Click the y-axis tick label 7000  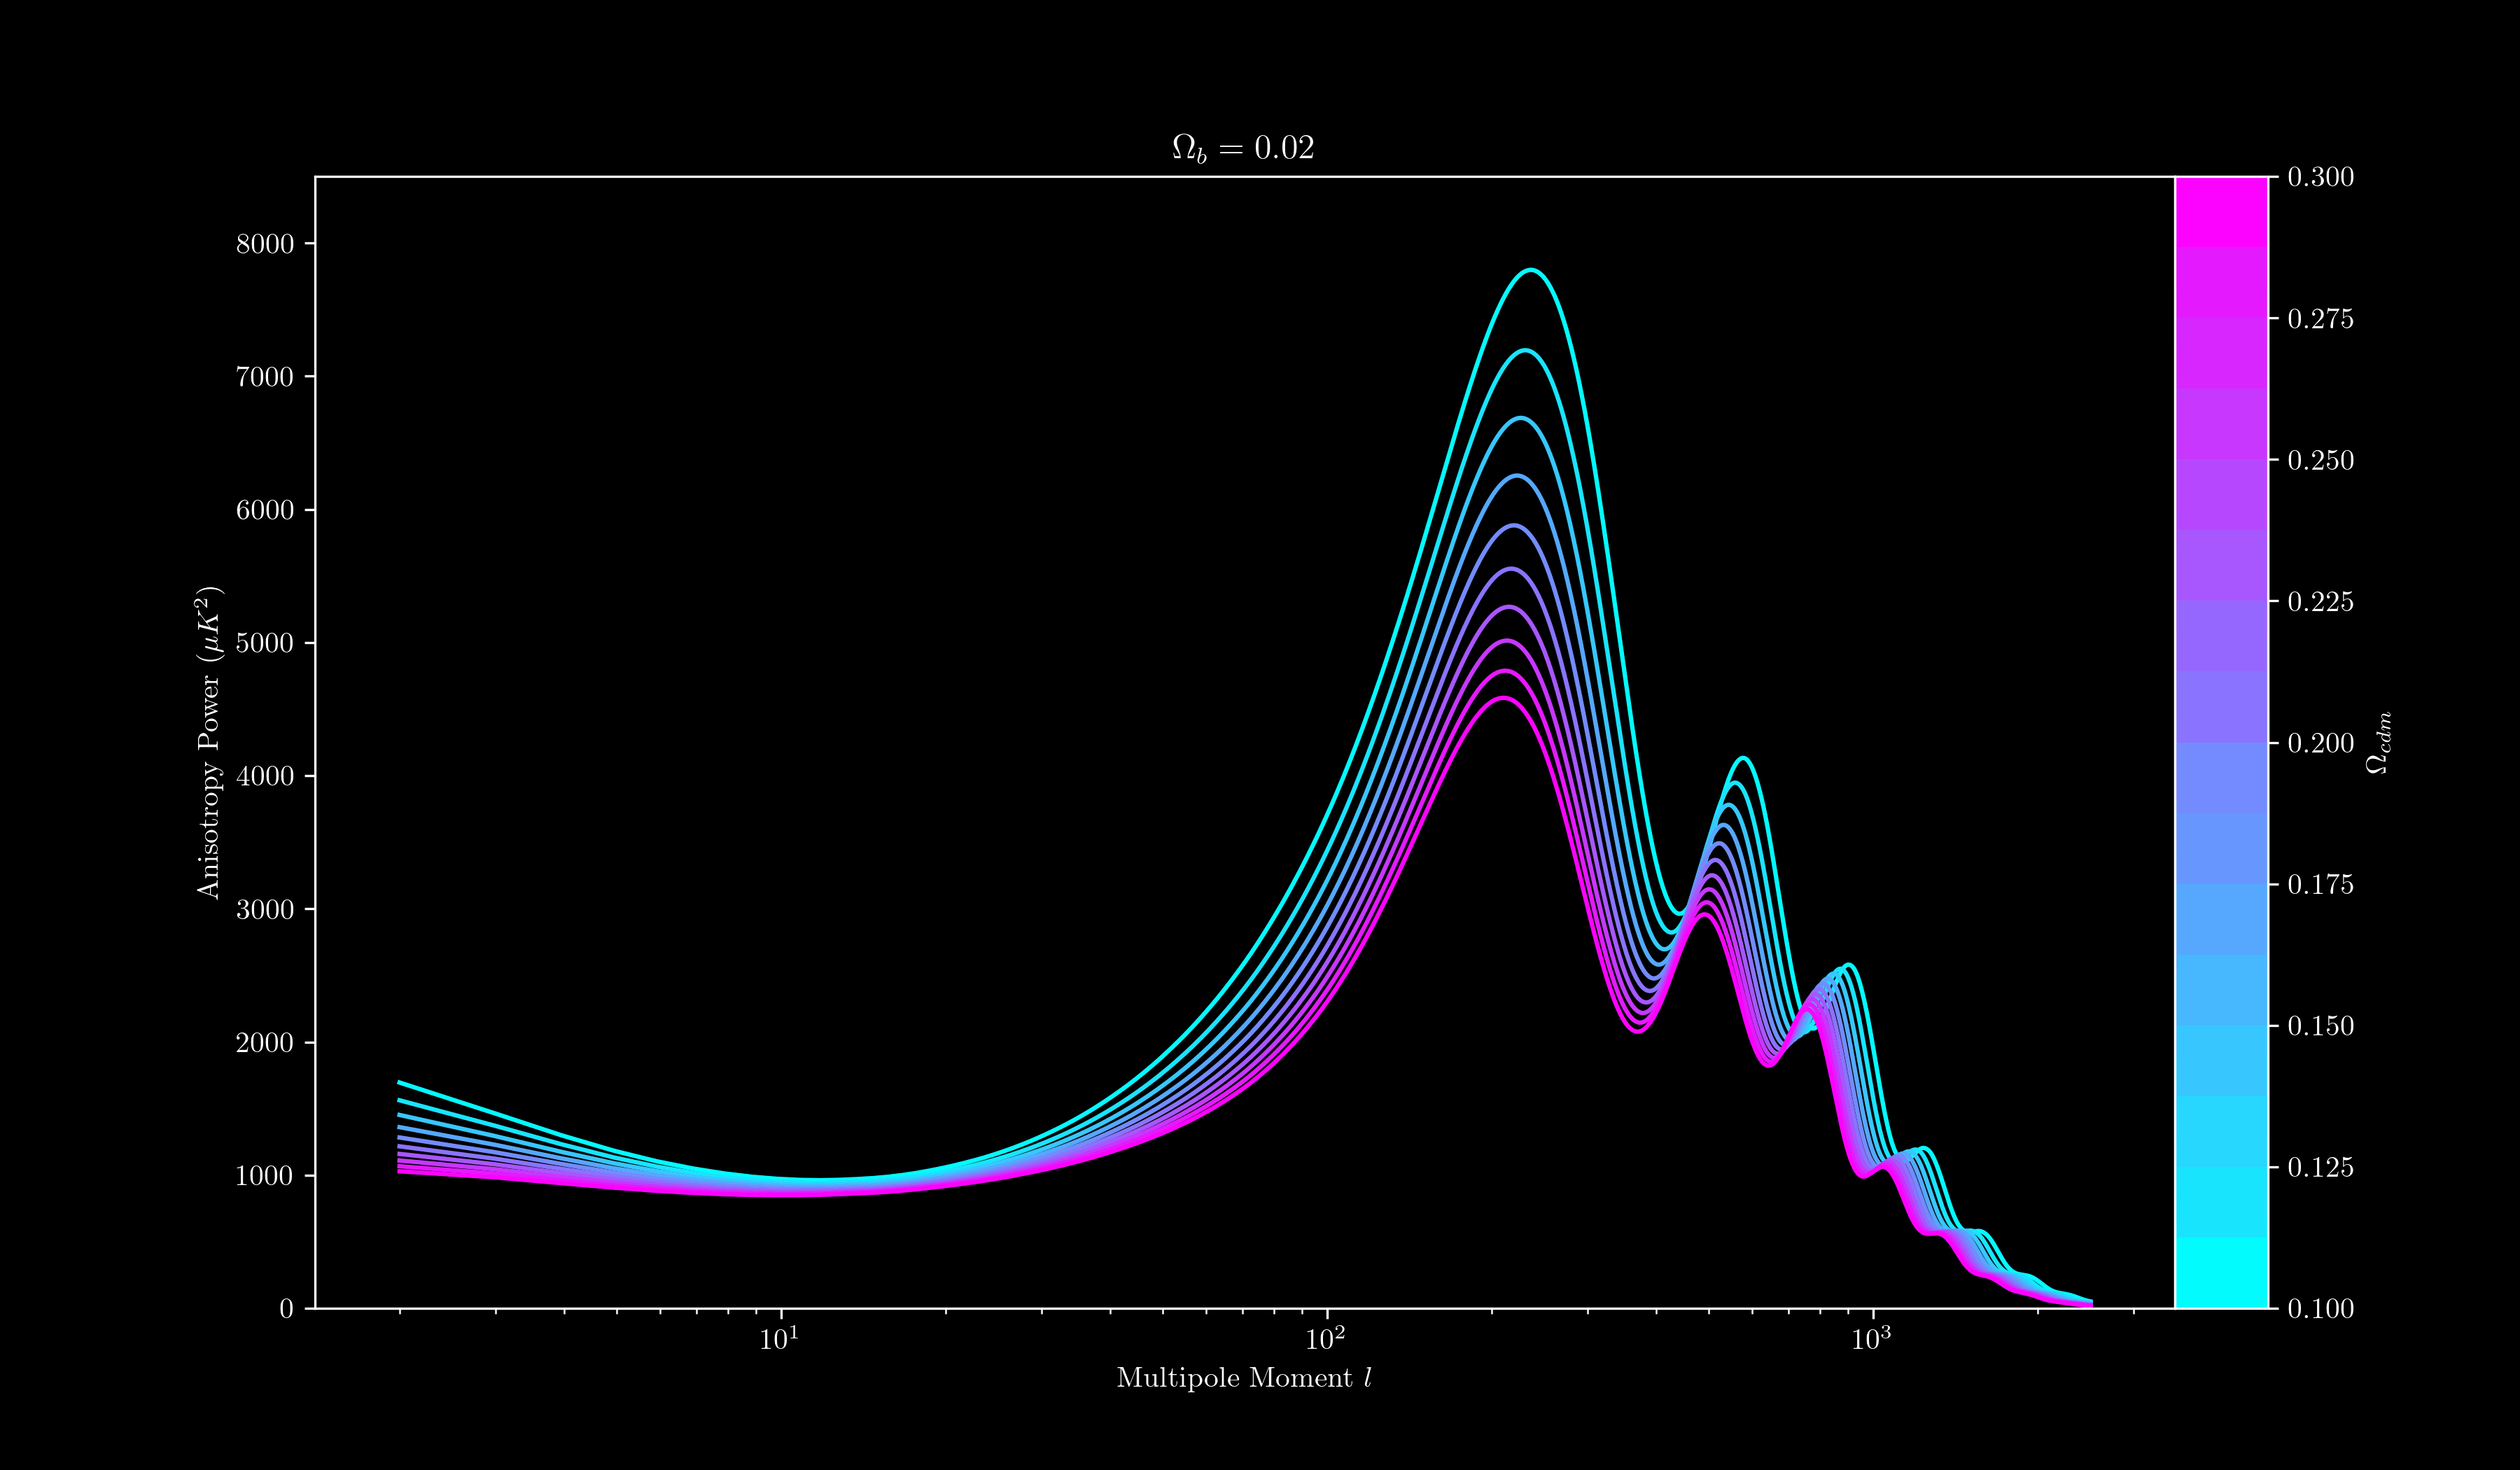point(265,377)
